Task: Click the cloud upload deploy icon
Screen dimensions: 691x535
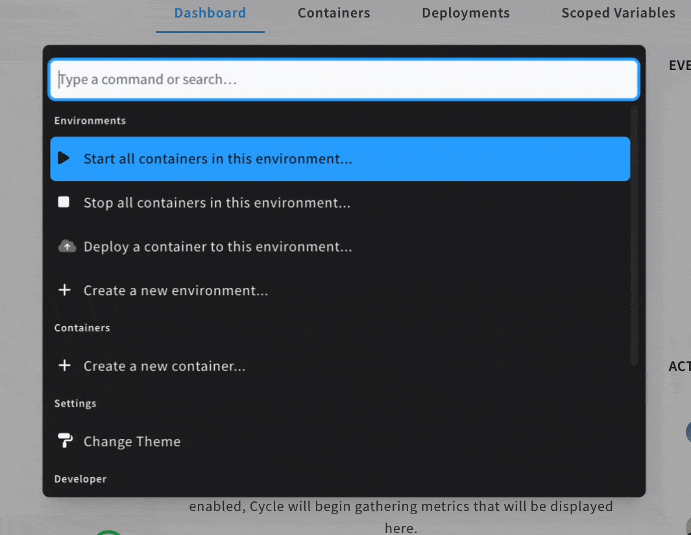Action: pos(67,246)
